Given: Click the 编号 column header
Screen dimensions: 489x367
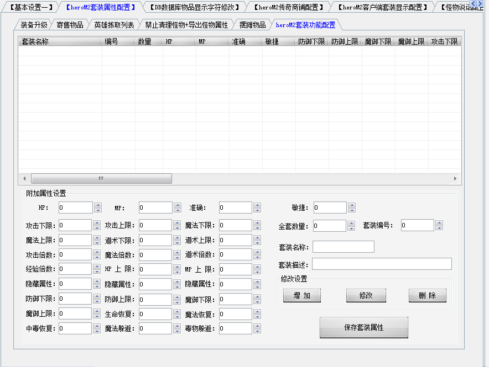Looking at the screenshot, I should 118,41.
